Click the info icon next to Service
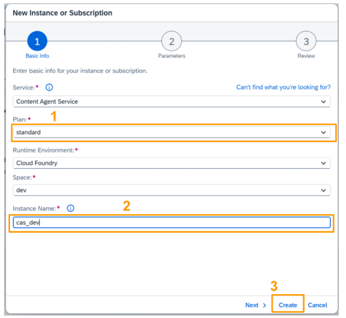The height and width of the screenshot is (318, 346). pos(49,87)
